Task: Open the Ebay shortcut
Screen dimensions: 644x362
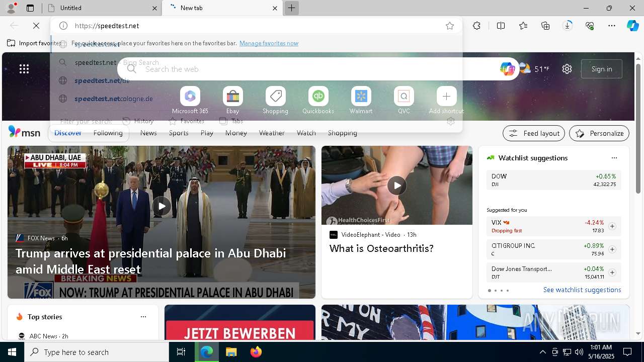Action: pos(232,101)
